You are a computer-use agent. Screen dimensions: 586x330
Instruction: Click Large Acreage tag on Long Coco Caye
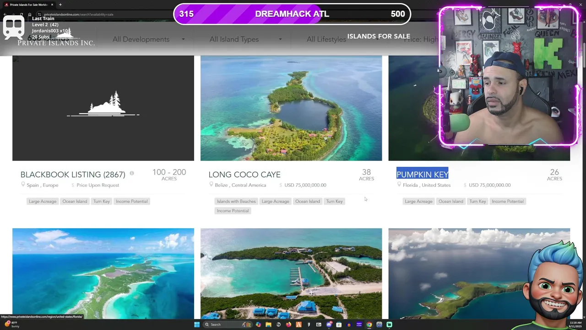pos(276,201)
